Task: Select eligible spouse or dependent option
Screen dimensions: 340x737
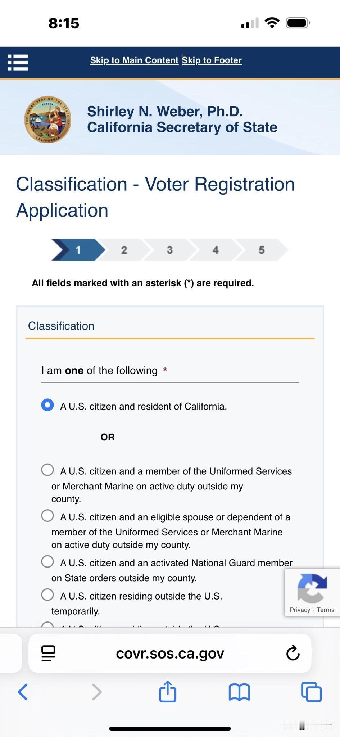Action: coord(47,515)
